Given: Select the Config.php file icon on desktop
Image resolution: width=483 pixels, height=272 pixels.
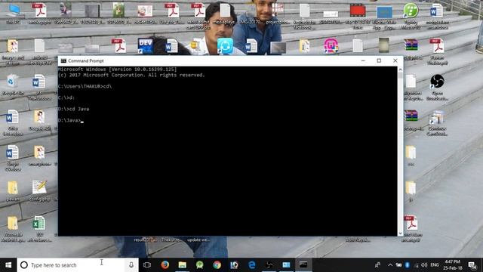Looking at the screenshot, I should coord(39,190).
